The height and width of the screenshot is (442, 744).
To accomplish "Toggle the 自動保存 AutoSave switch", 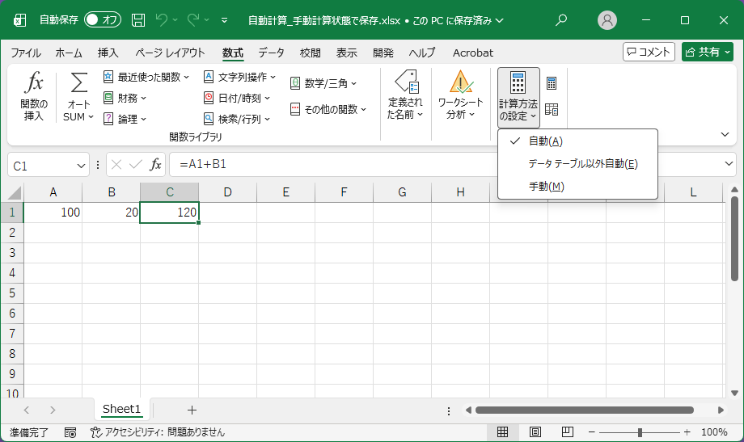I will (x=103, y=20).
